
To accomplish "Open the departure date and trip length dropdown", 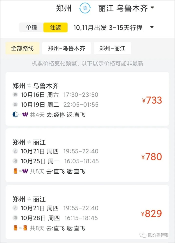I will (x=152, y=28).
